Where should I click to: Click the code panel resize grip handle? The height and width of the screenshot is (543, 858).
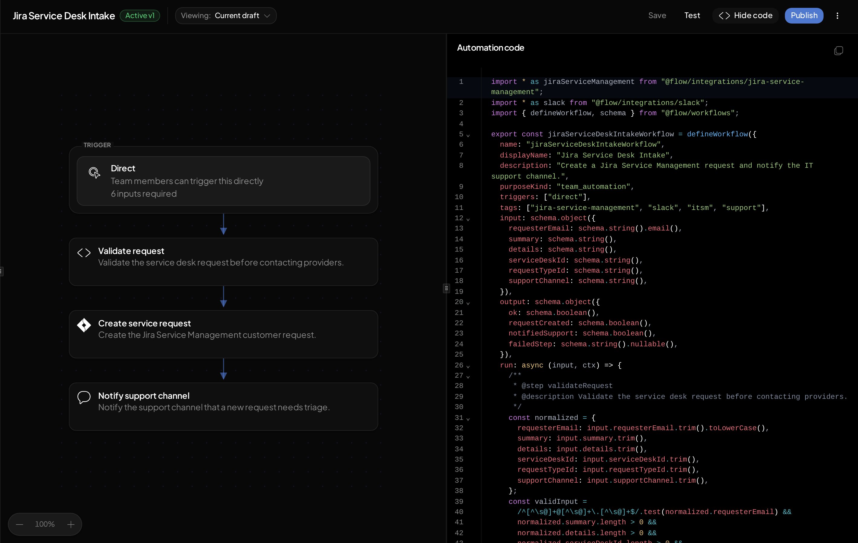[446, 288]
